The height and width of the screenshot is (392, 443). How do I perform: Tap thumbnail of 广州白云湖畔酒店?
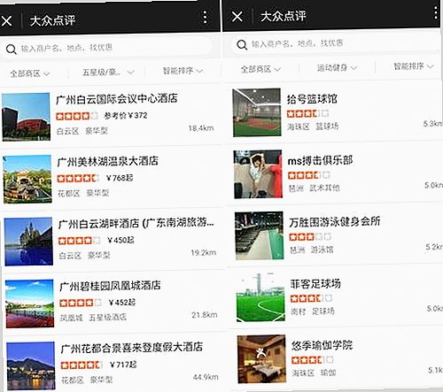pos(28,242)
